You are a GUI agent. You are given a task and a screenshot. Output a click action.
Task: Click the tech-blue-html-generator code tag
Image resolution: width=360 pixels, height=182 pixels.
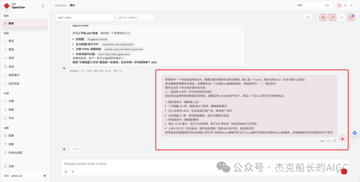(x=114, y=54)
